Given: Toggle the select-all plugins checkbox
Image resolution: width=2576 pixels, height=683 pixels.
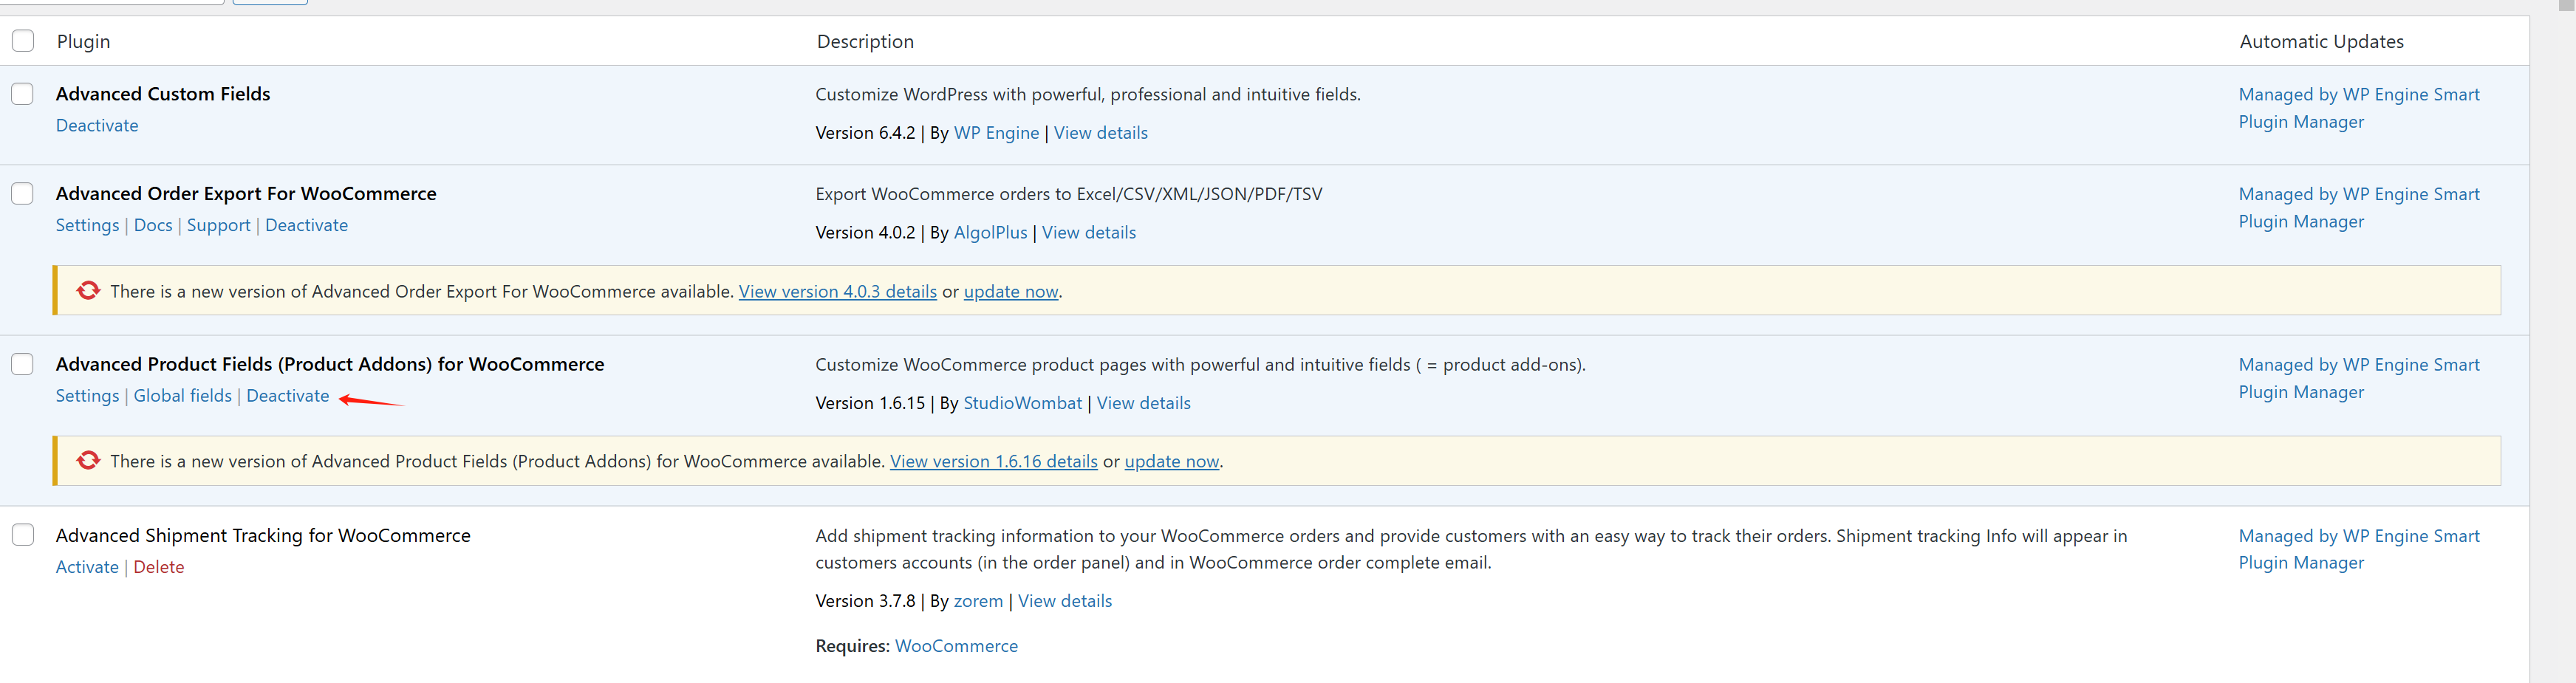Looking at the screenshot, I should (23, 41).
